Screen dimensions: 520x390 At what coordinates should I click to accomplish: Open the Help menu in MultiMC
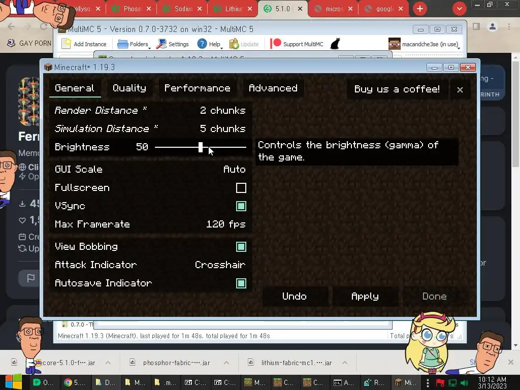(x=210, y=44)
